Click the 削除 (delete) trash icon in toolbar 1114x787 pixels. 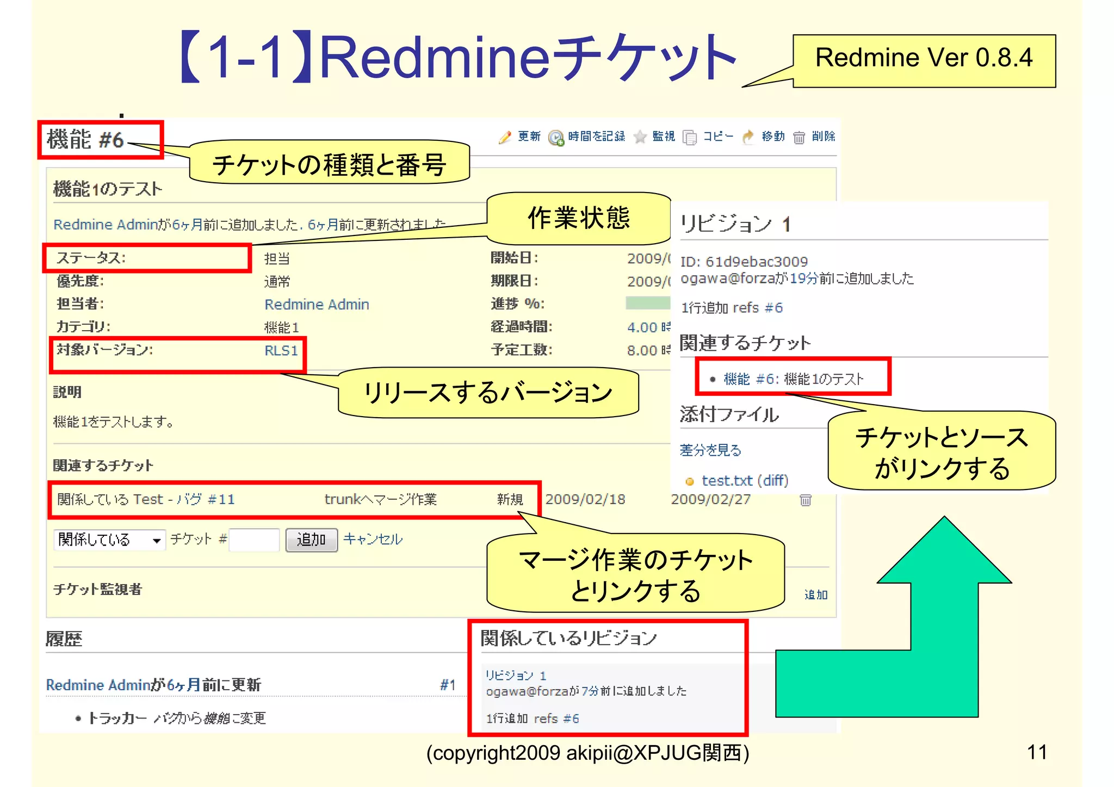point(799,138)
